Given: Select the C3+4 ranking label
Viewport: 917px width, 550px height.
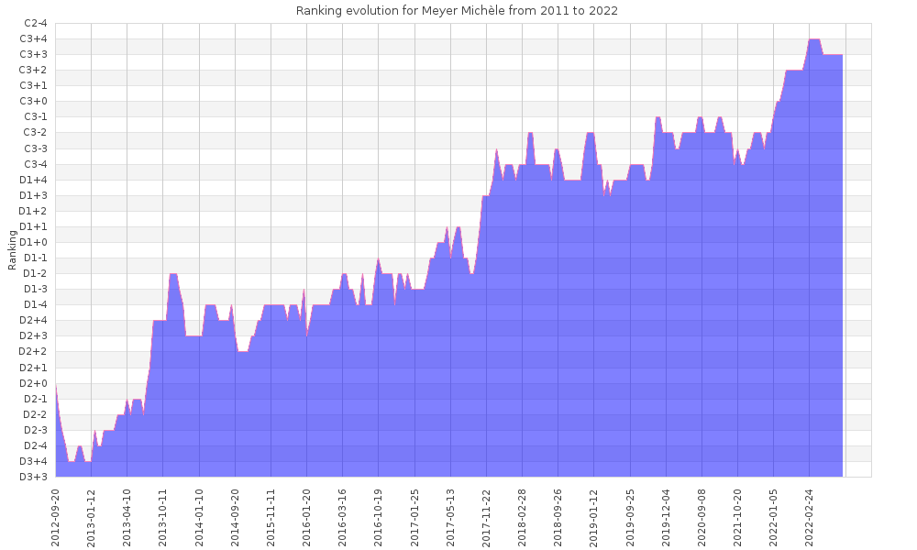Looking at the screenshot, I should [x=34, y=38].
